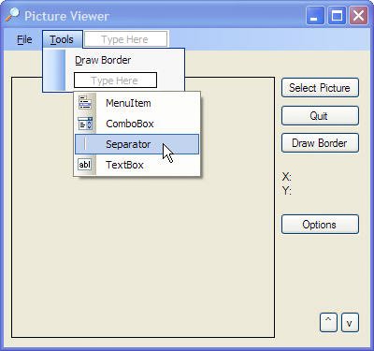Click the TextBox abl icon

coord(85,165)
